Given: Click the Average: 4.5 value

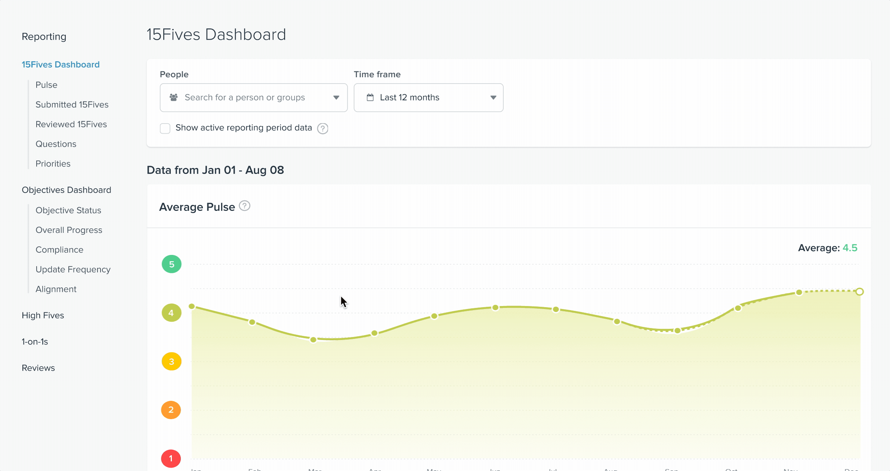Looking at the screenshot, I should (x=828, y=248).
